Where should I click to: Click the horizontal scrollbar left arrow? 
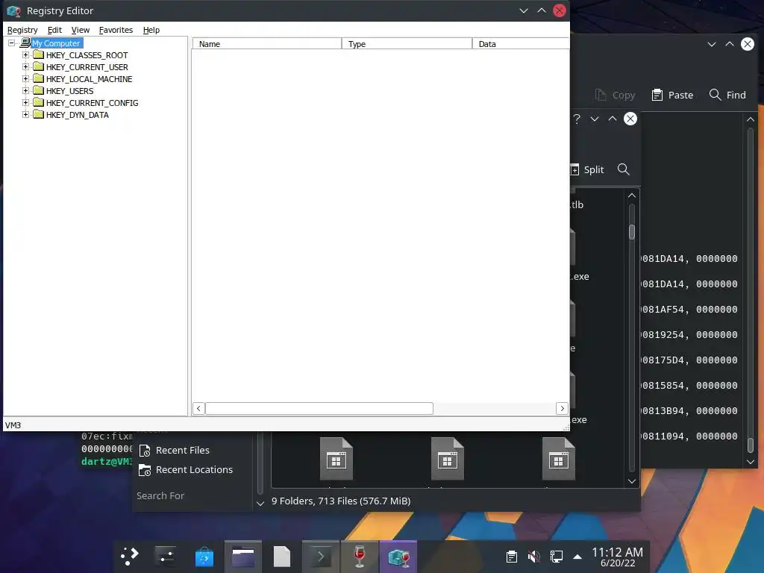click(198, 408)
